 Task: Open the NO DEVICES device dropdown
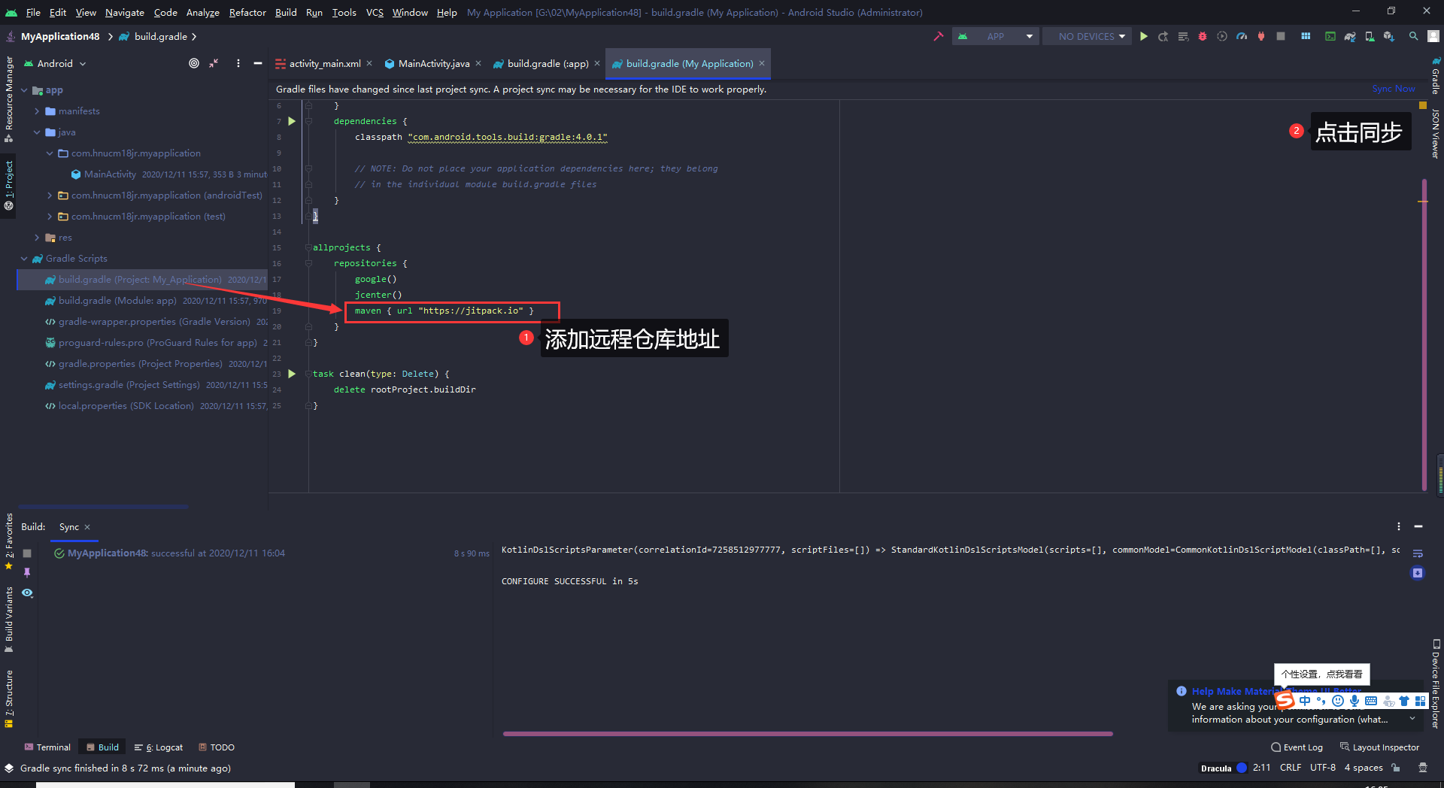tap(1088, 36)
